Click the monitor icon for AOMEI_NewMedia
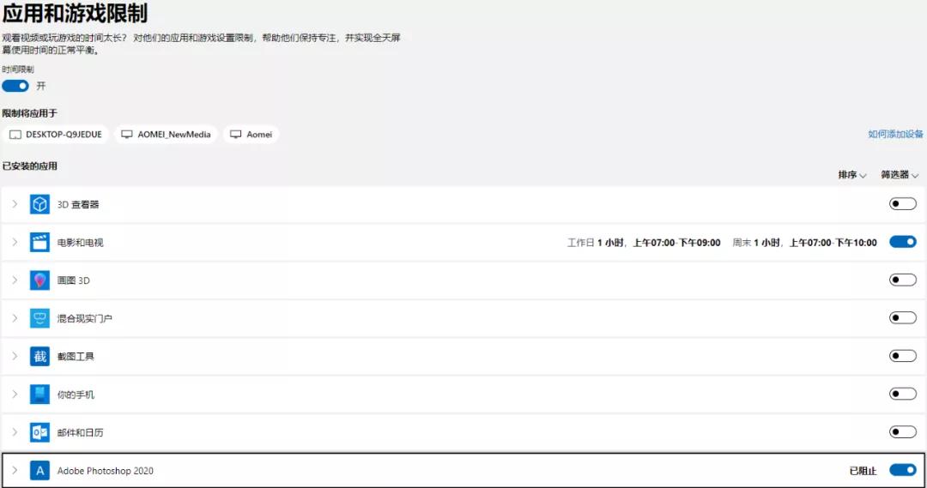 pos(126,134)
